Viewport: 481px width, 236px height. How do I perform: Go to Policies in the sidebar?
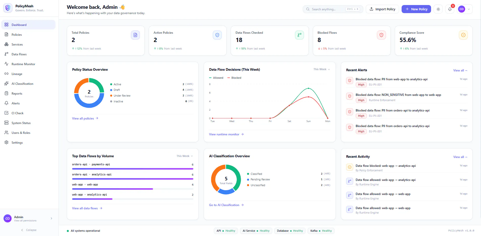(x=28, y=34)
